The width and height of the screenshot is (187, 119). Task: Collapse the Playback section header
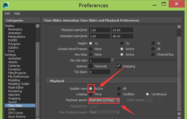pos(112,81)
